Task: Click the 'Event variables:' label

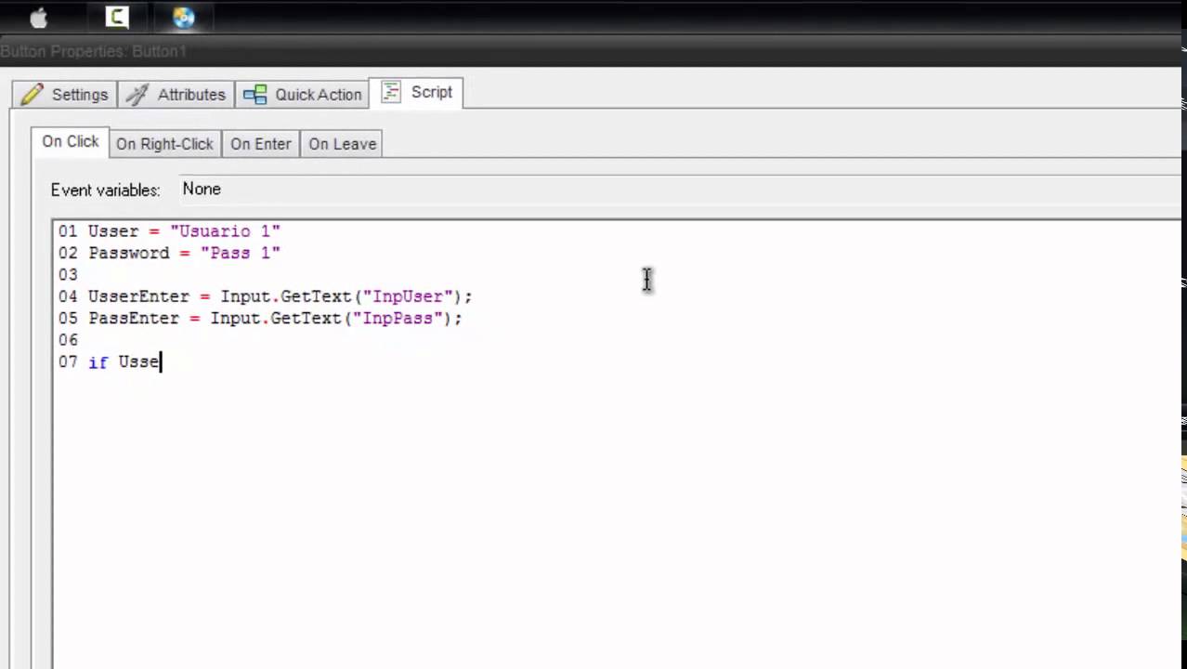Action: click(105, 190)
